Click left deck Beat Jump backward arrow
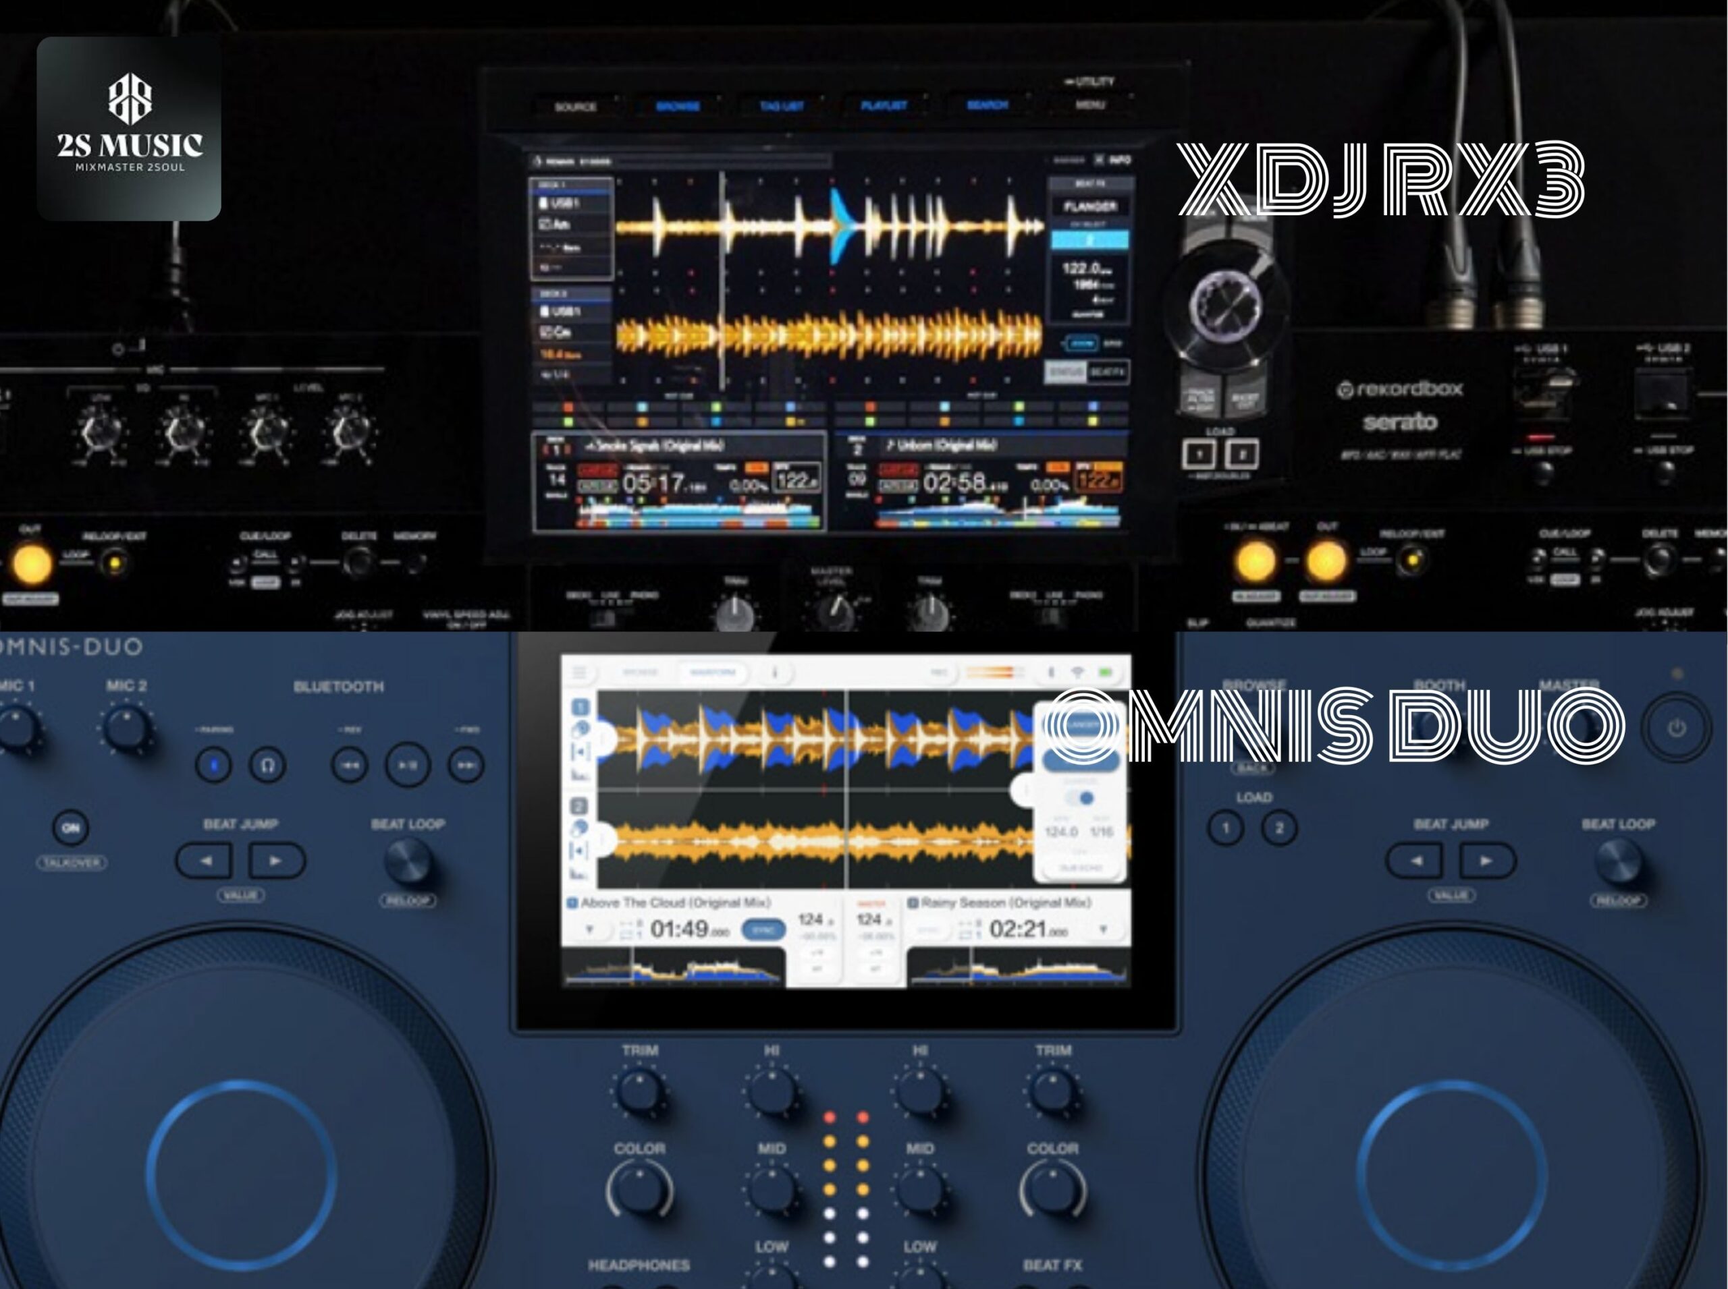 [x=205, y=861]
